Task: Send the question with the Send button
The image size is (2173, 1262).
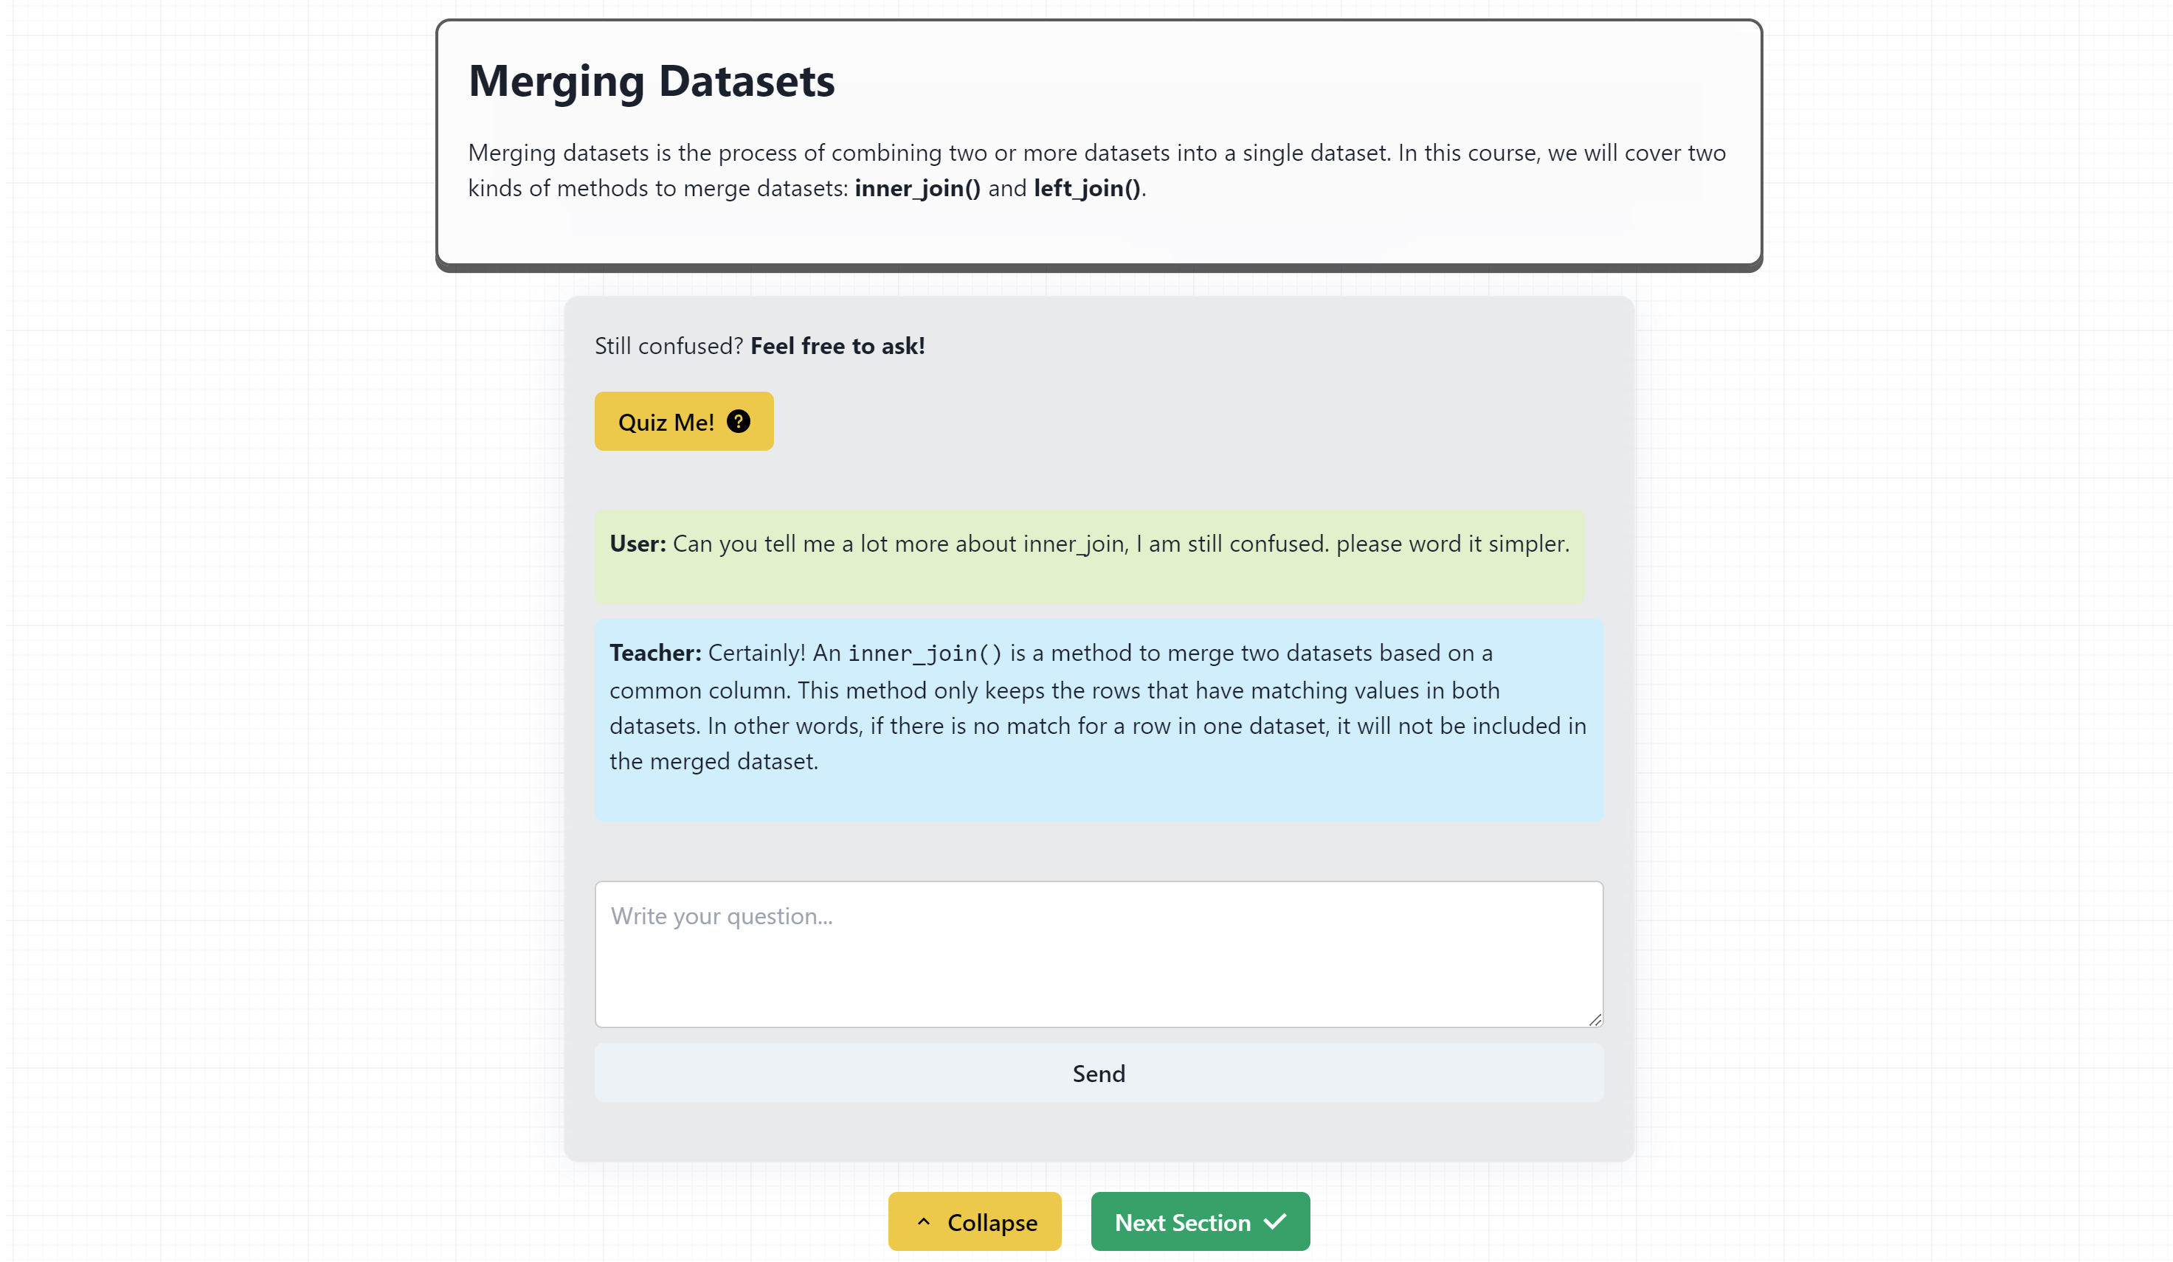Action: click(x=1099, y=1073)
